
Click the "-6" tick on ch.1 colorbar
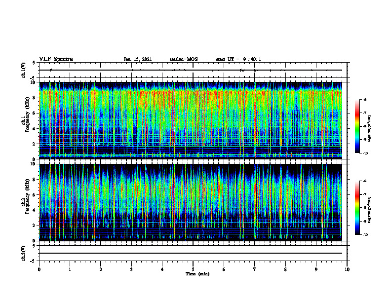click(x=364, y=100)
